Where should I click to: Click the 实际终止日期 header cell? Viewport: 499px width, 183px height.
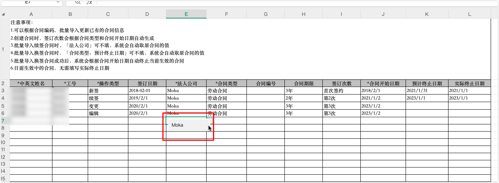[x=469, y=84]
